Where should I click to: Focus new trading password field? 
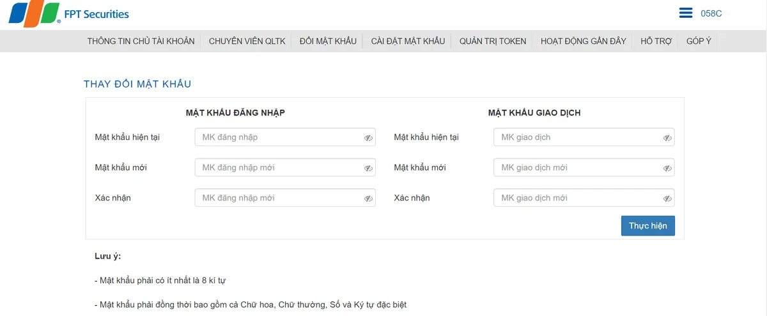coord(584,167)
